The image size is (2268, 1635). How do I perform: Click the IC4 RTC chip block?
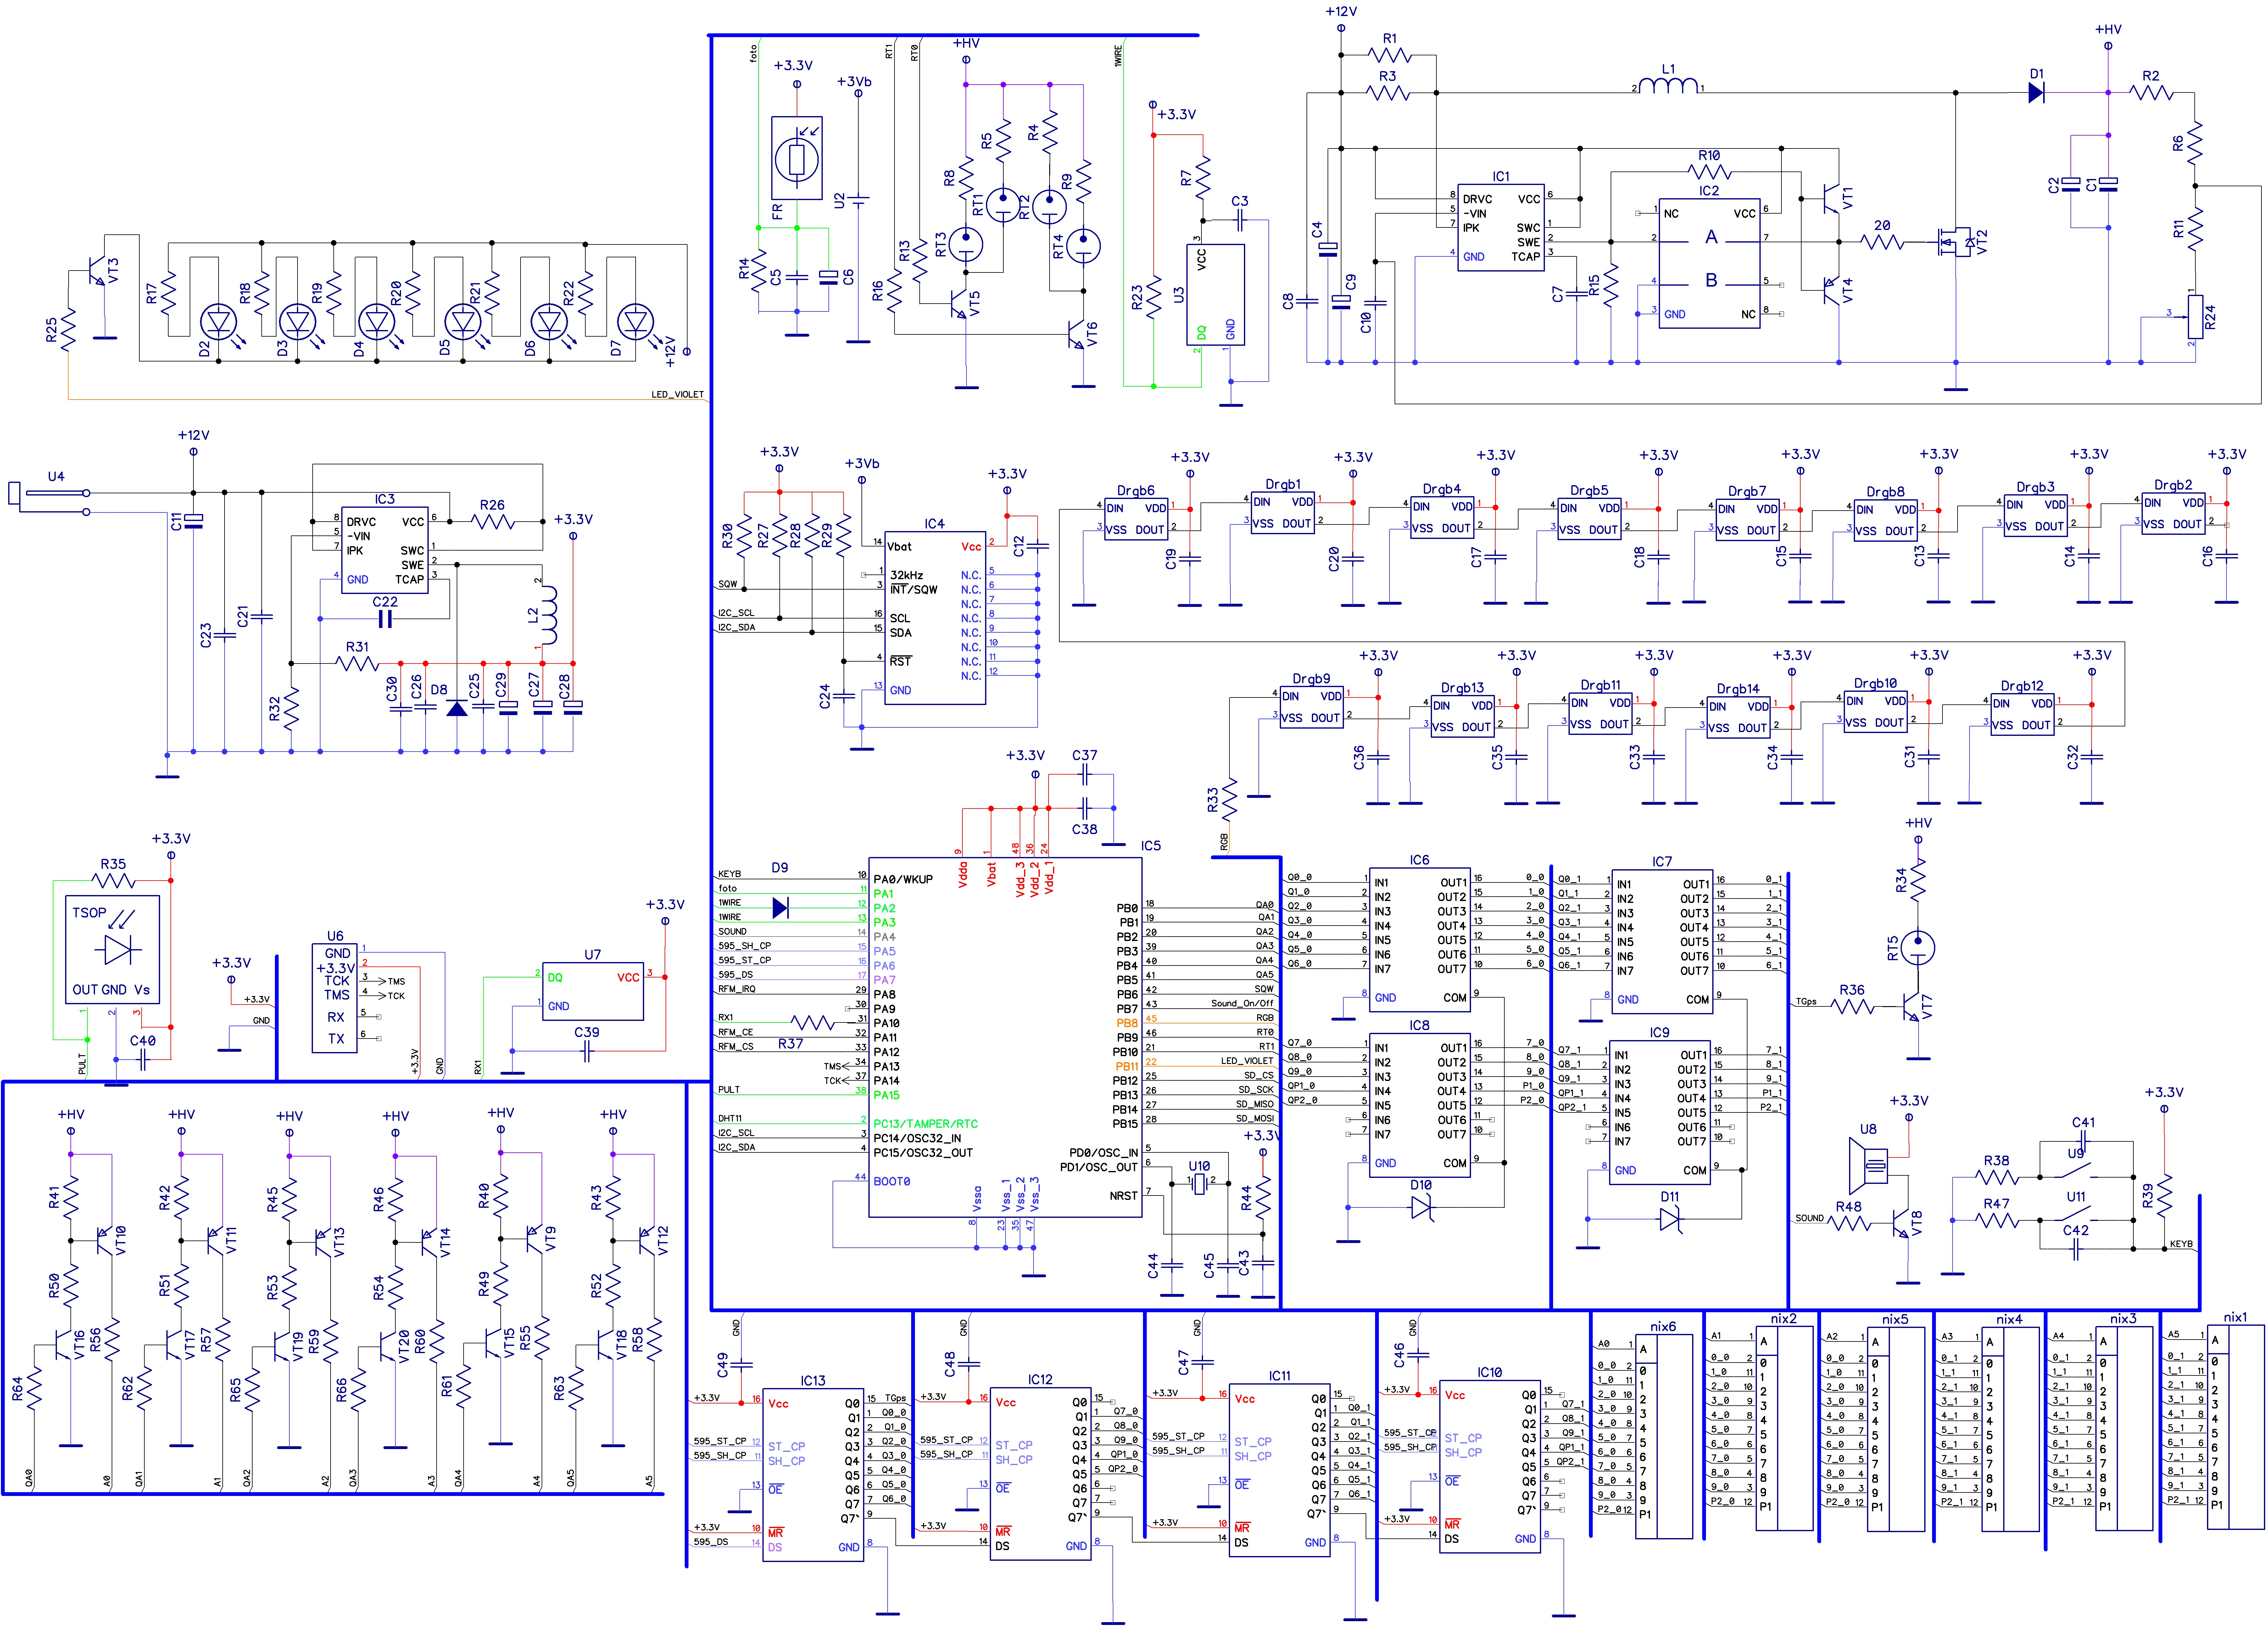coord(935,618)
